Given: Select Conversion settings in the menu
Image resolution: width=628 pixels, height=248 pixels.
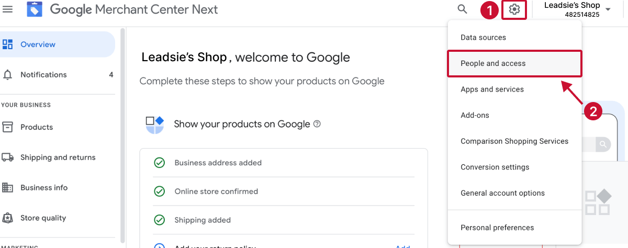Looking at the screenshot, I should pos(495,167).
